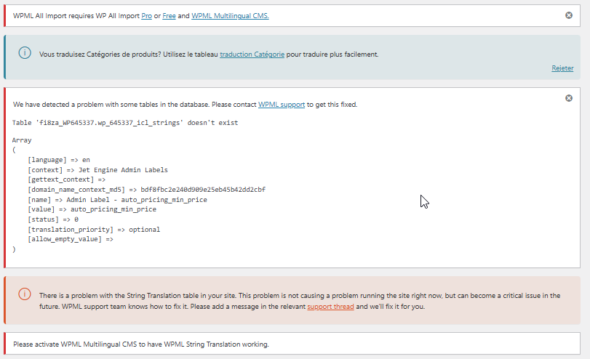Open the WP All Import Pro link
Screen dimensions: 590x359
pos(146,16)
